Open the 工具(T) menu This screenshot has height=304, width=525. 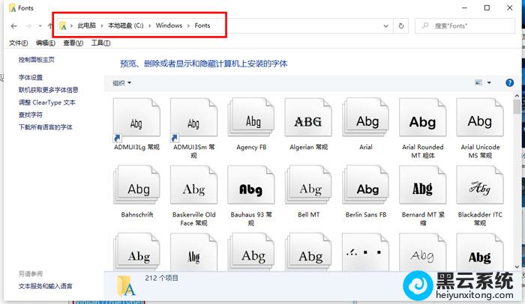point(100,43)
